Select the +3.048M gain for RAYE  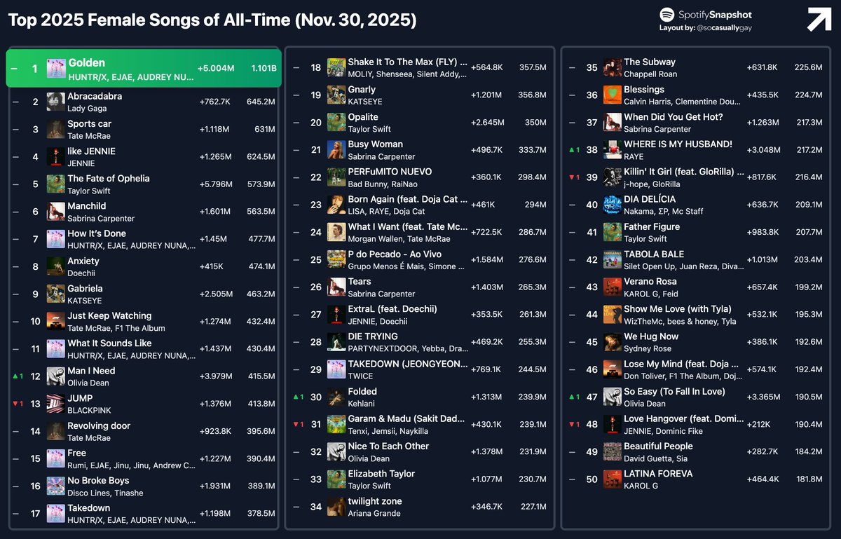[763, 150]
